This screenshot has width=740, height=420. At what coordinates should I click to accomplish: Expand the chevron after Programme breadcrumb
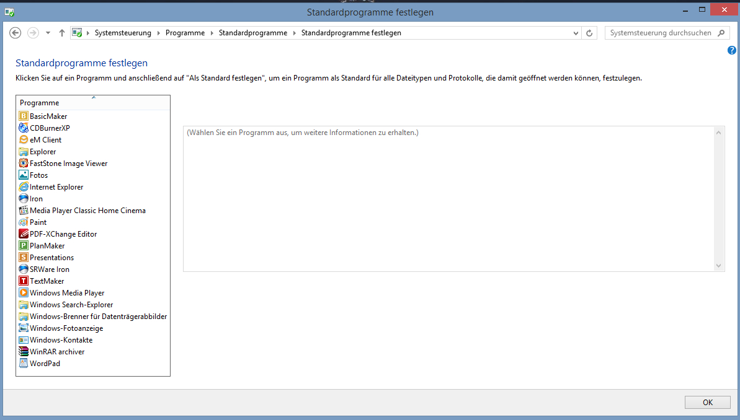click(212, 33)
